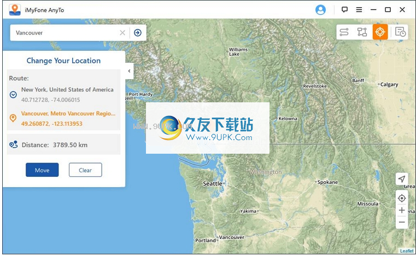Click the Vancouver search input field
Image resolution: width=416 pixels, height=256 pixels.
click(65, 33)
